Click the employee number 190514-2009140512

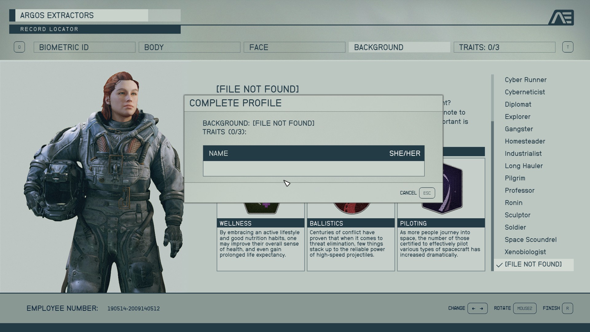coord(133,309)
